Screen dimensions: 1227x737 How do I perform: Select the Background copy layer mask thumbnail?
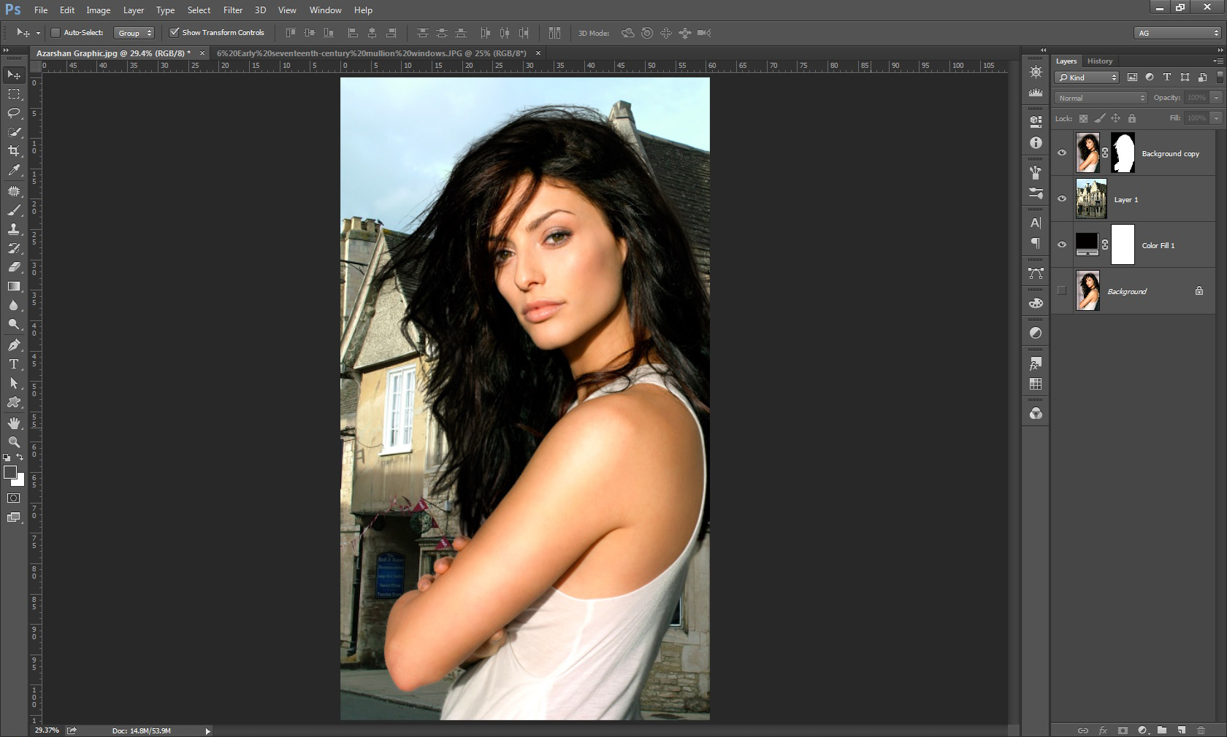coord(1123,153)
